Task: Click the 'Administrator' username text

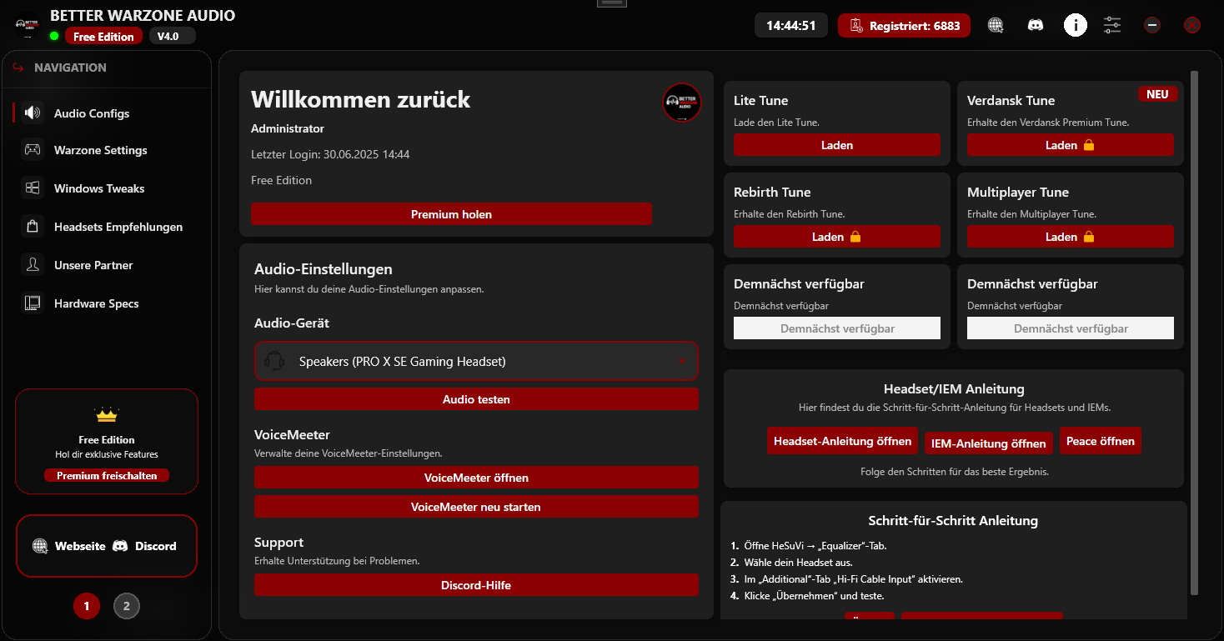Action: pos(288,128)
